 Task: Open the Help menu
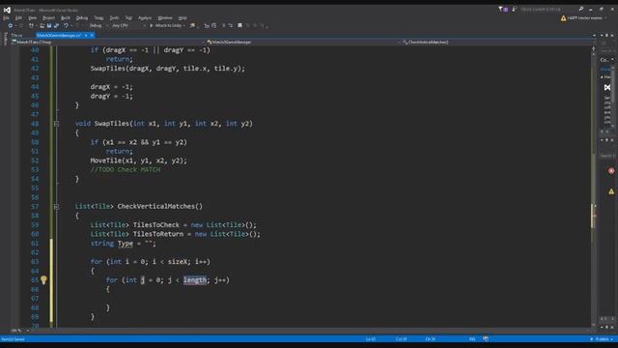(x=183, y=18)
